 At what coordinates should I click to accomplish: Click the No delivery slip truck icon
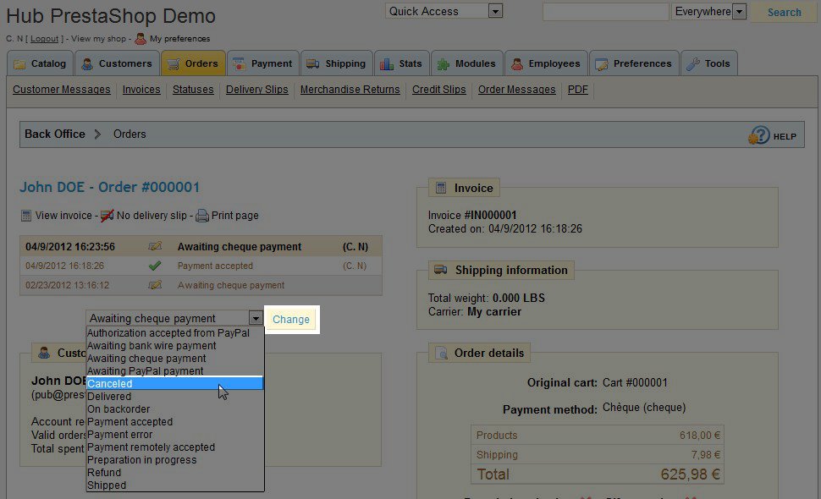pyautogui.click(x=107, y=216)
